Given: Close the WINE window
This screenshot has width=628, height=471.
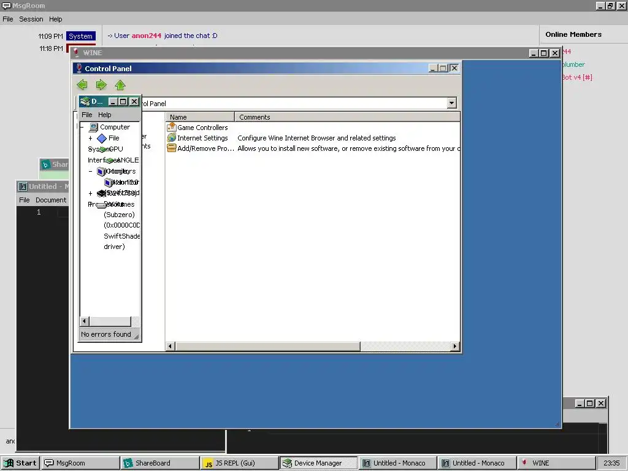Looking at the screenshot, I should tap(554, 53).
